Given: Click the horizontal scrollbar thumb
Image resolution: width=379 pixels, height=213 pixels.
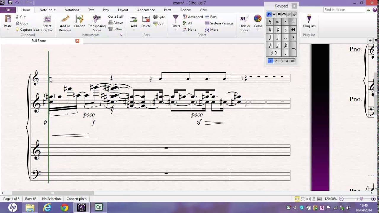Looking at the screenshot, I should [53, 193].
